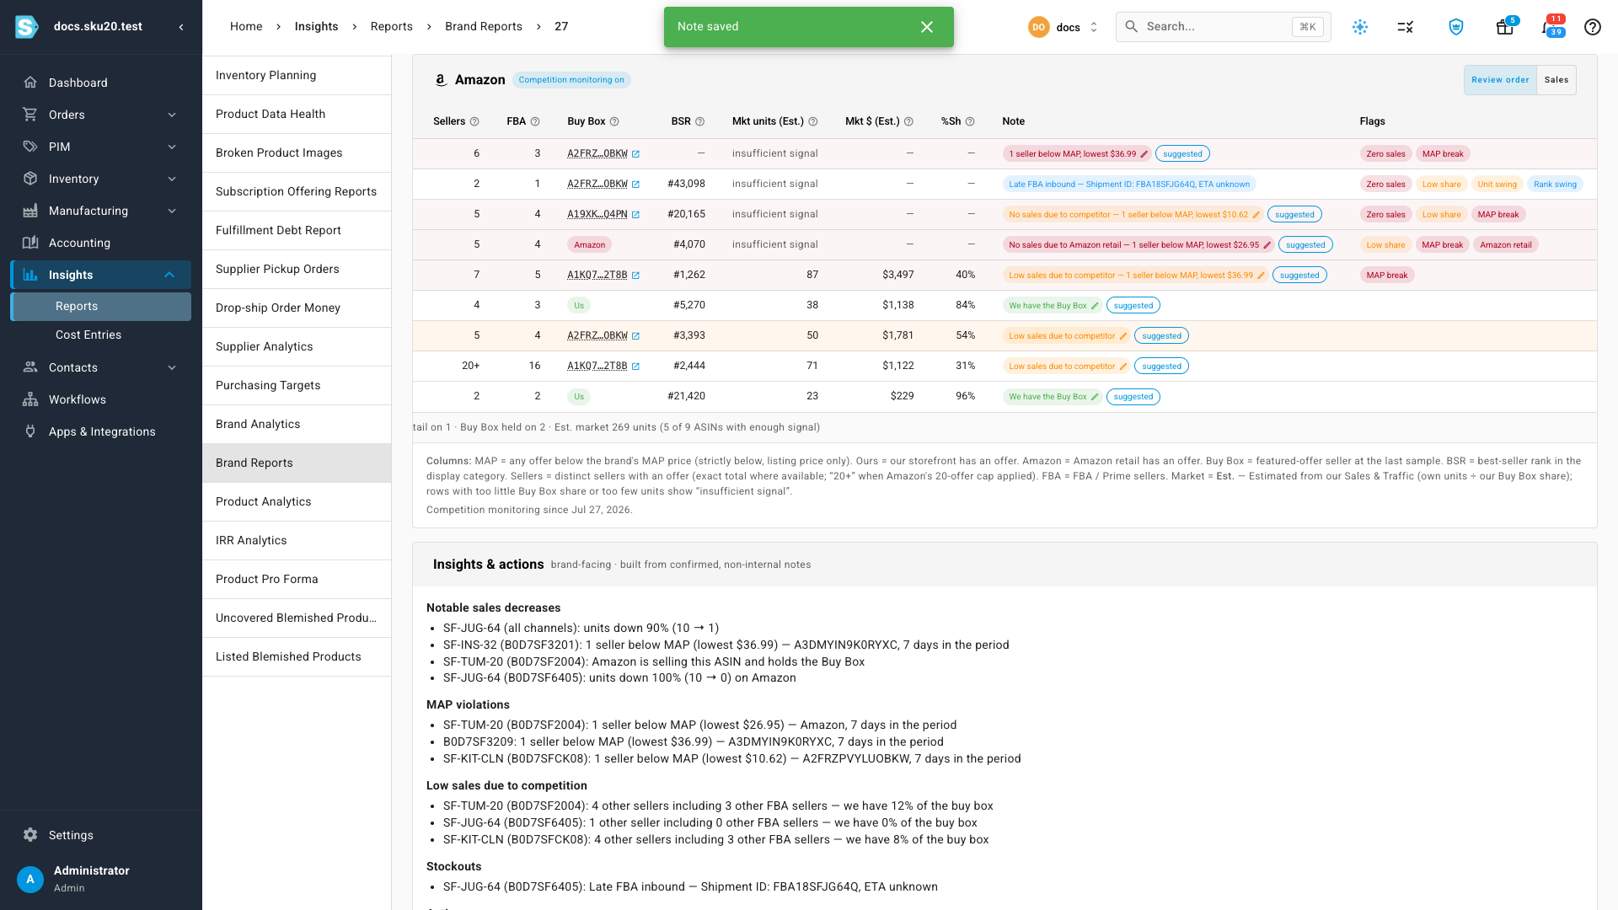Dismiss the Note saved notification
This screenshot has height=910, width=1618.
[927, 27]
